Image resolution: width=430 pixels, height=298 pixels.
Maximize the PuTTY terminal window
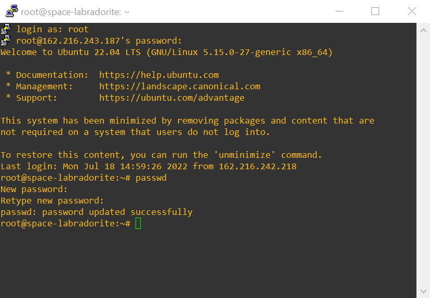point(375,11)
